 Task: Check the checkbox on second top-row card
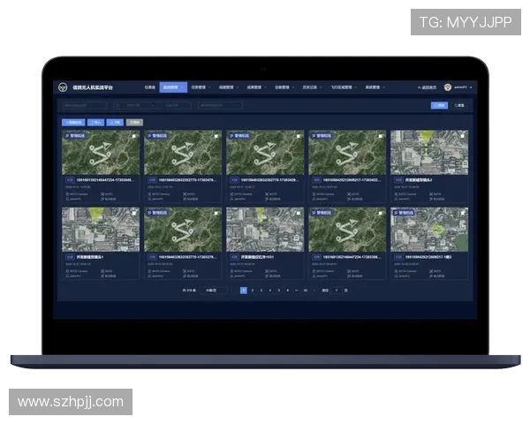216,137
